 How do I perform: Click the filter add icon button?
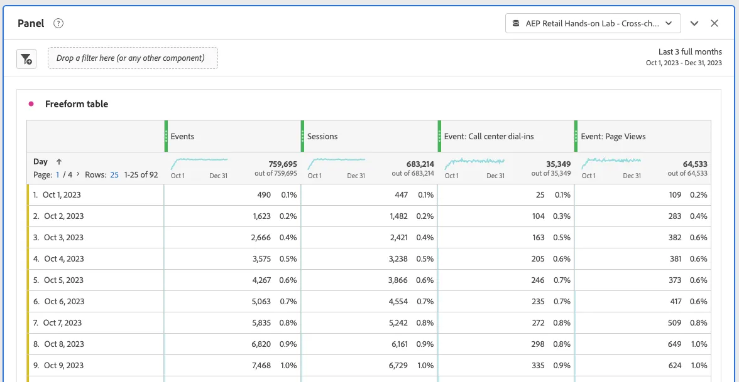(x=26, y=59)
